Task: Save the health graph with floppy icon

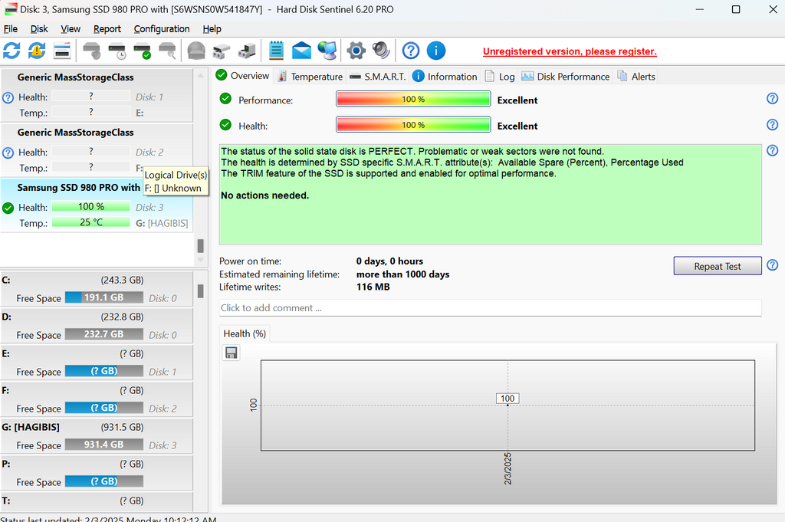Action: click(x=232, y=353)
